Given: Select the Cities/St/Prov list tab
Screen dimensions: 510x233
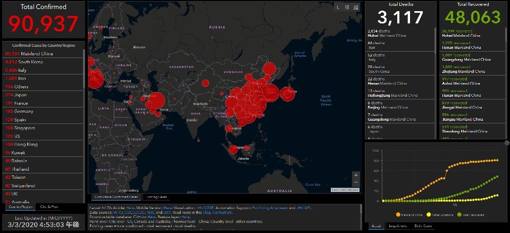Looking at the screenshot, I should point(48,206).
